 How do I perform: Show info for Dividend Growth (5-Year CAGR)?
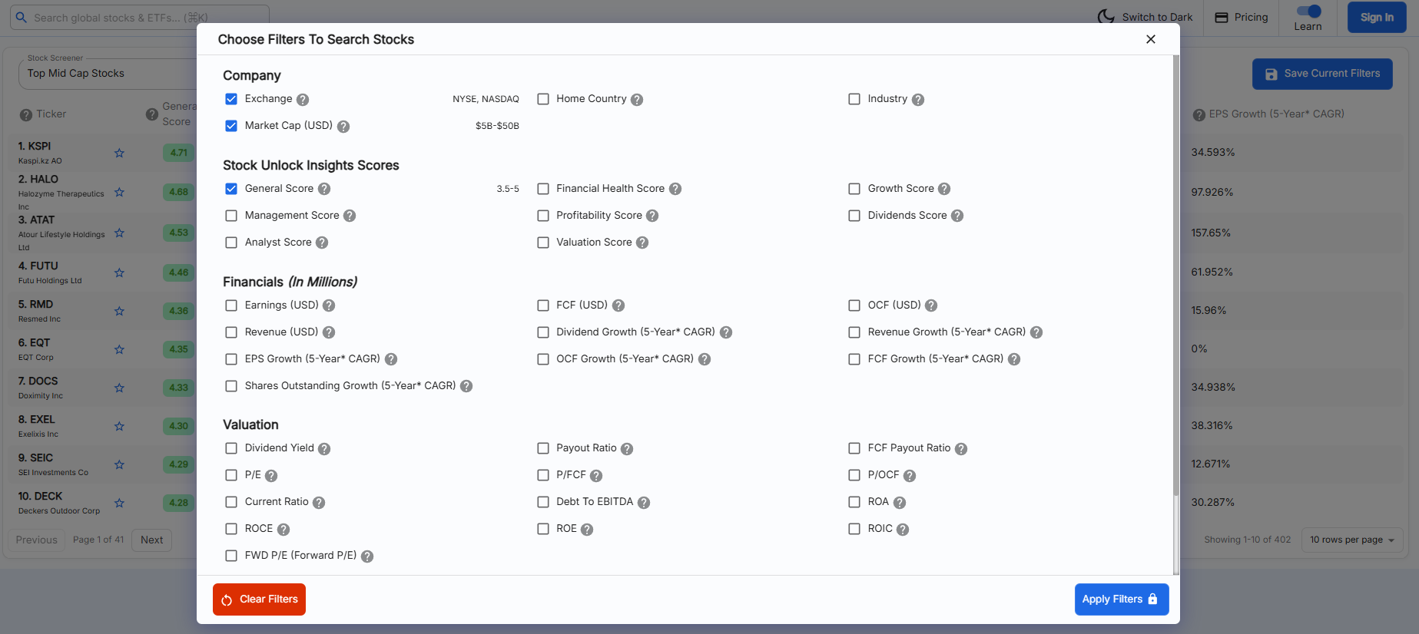726,332
